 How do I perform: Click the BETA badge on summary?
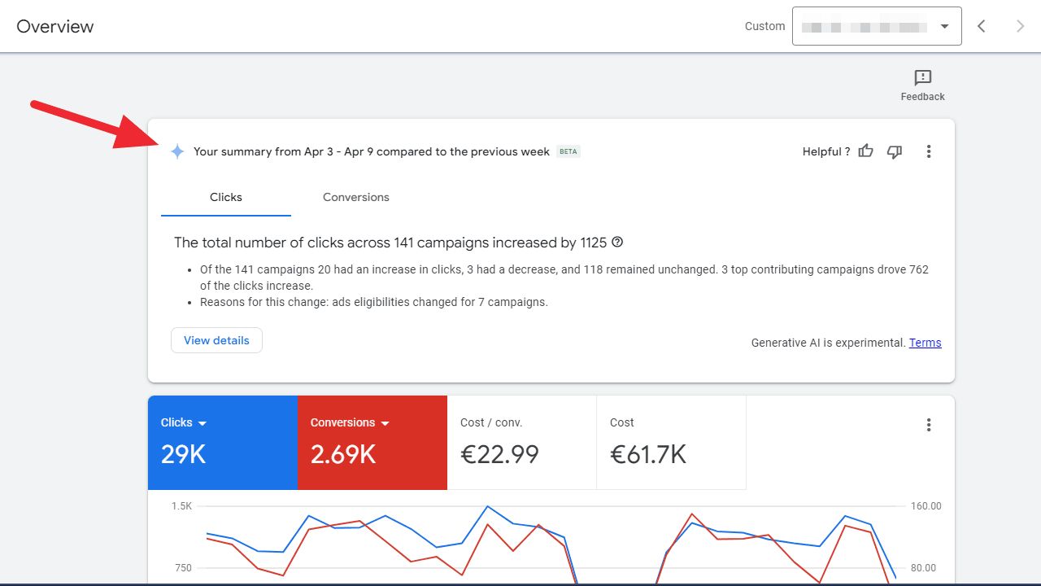point(568,151)
